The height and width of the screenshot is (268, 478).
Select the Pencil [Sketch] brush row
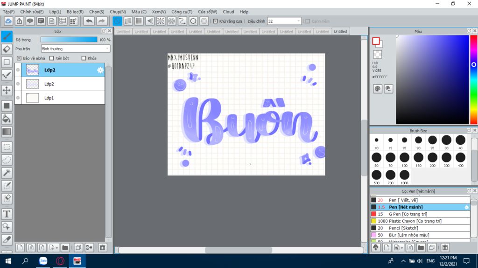tap(420, 228)
